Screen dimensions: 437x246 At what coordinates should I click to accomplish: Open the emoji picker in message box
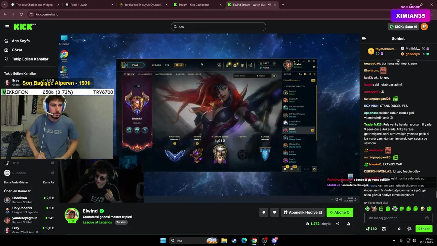coord(427,218)
